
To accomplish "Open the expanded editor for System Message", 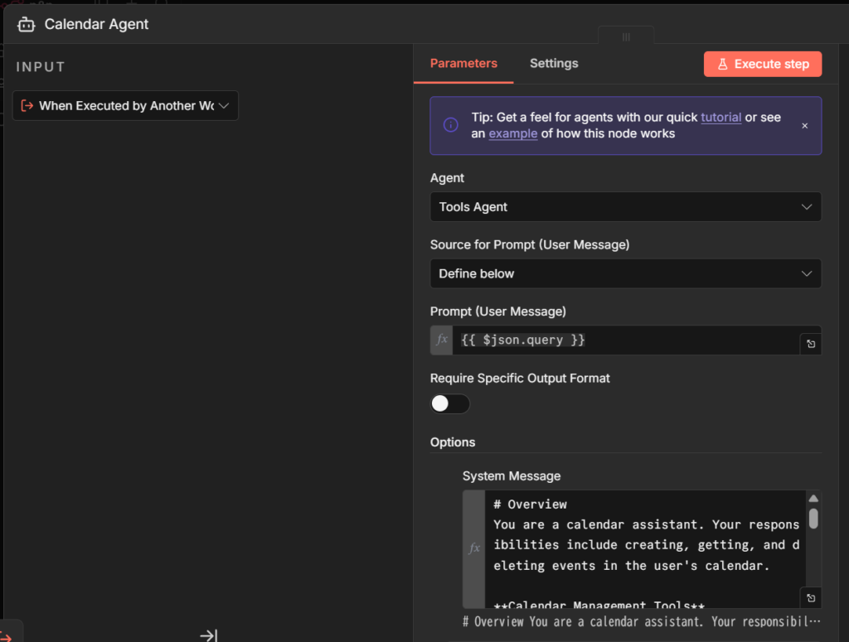I will click(810, 597).
